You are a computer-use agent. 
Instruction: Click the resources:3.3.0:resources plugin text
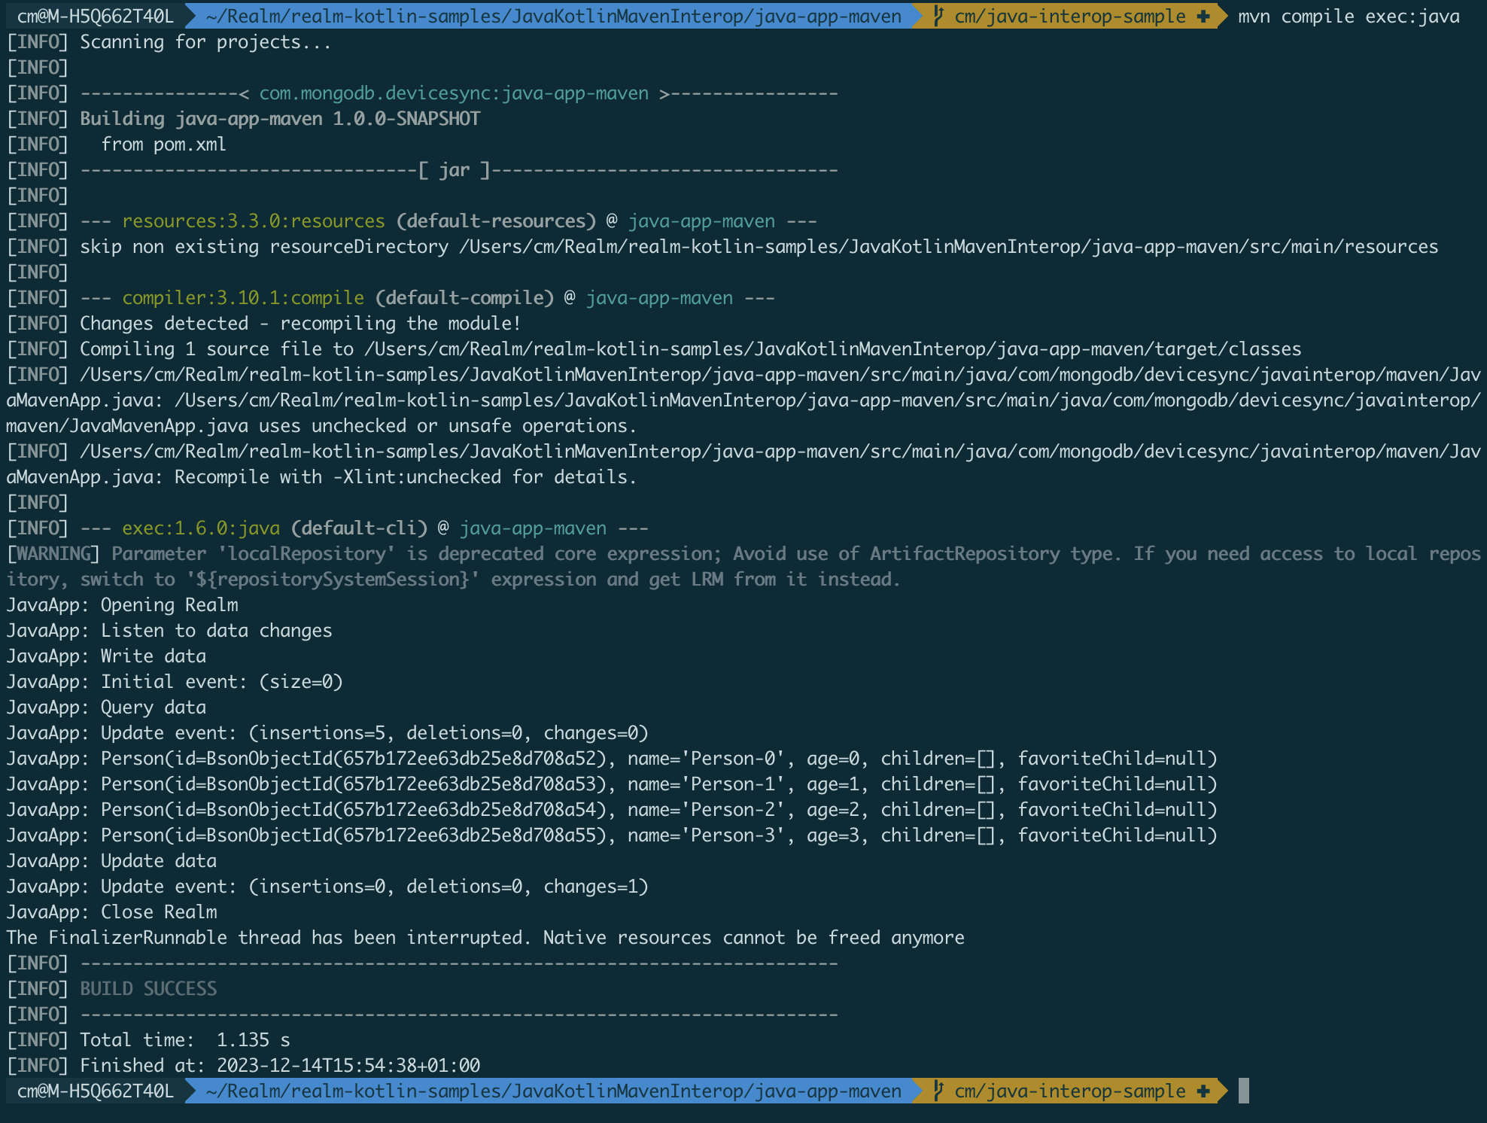coord(253,221)
